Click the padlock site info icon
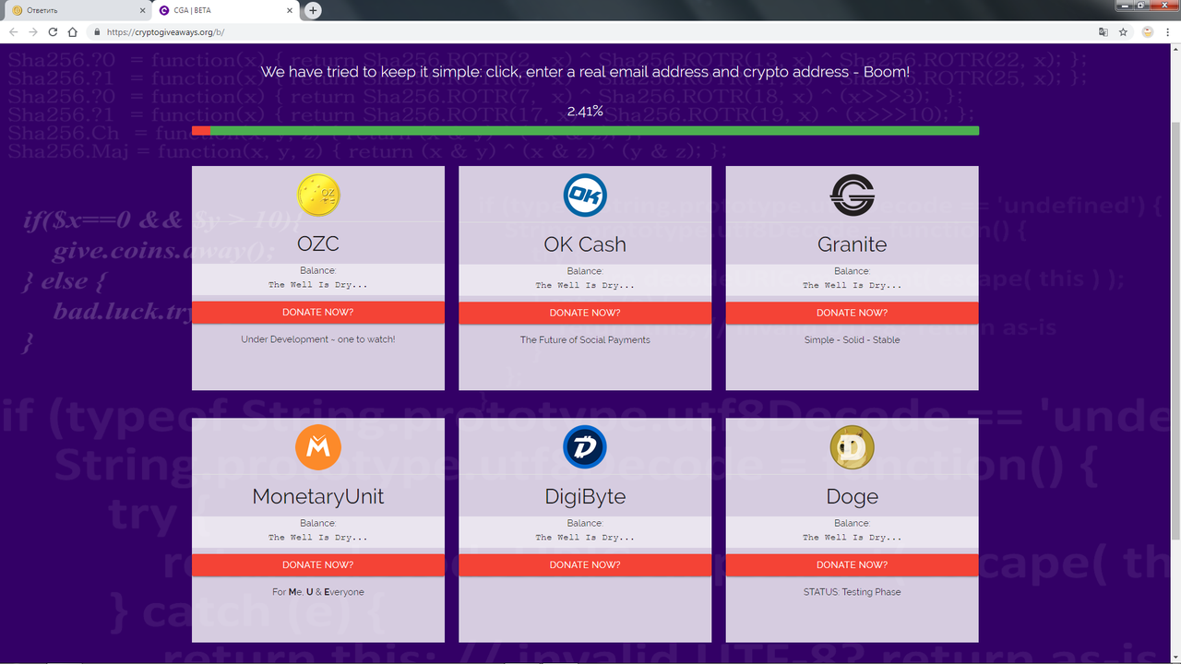This screenshot has height=664, width=1181. 97,31
